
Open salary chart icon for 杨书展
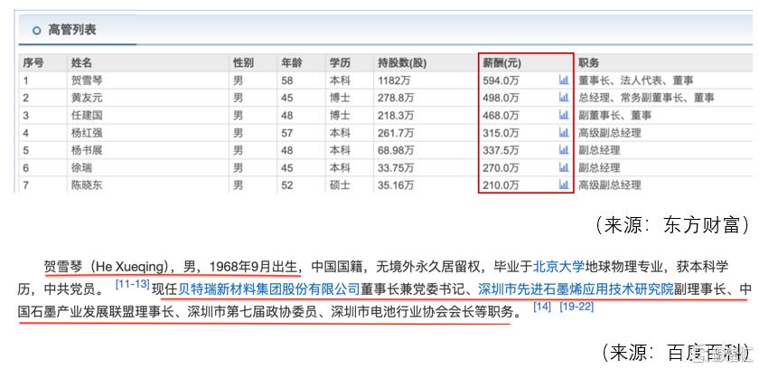coord(564,149)
